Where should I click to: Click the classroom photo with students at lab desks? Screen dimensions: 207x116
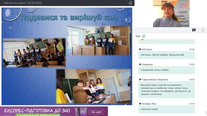pyautogui.click(x=99, y=40)
